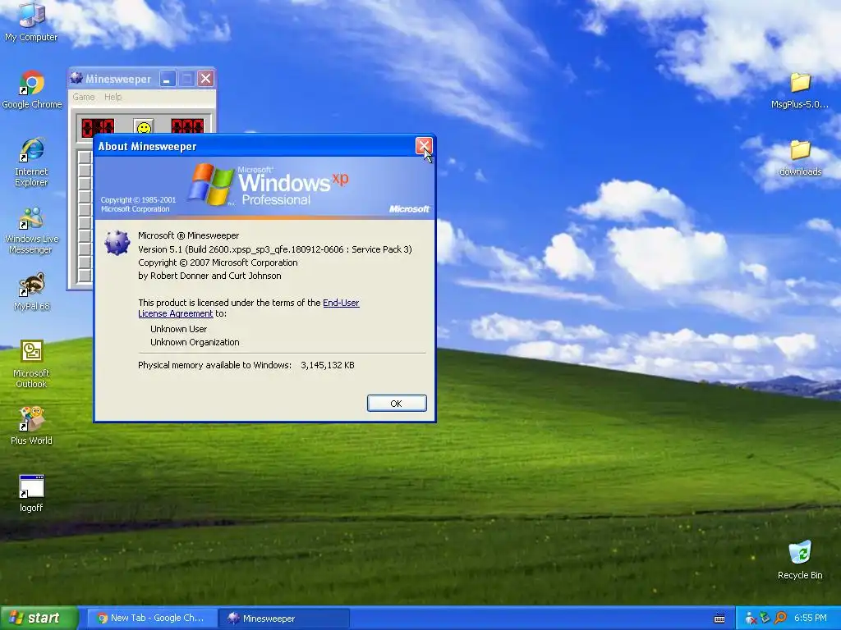The height and width of the screenshot is (630, 841).
Task: Open the Recycle Bin
Action: pos(800,560)
